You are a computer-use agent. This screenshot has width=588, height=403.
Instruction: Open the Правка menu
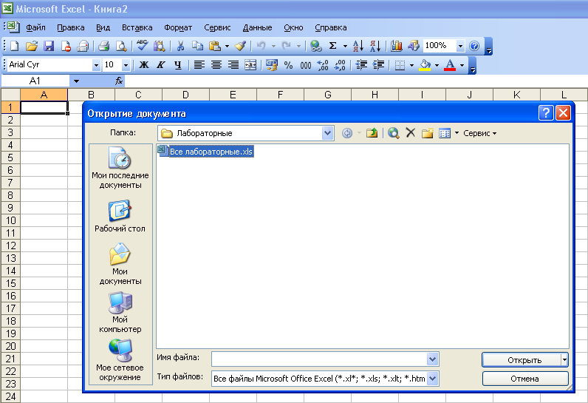(x=71, y=27)
